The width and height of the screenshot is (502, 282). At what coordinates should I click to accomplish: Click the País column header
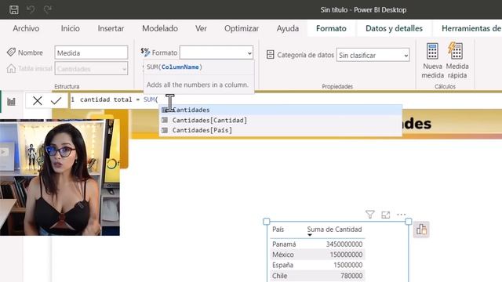point(278,230)
